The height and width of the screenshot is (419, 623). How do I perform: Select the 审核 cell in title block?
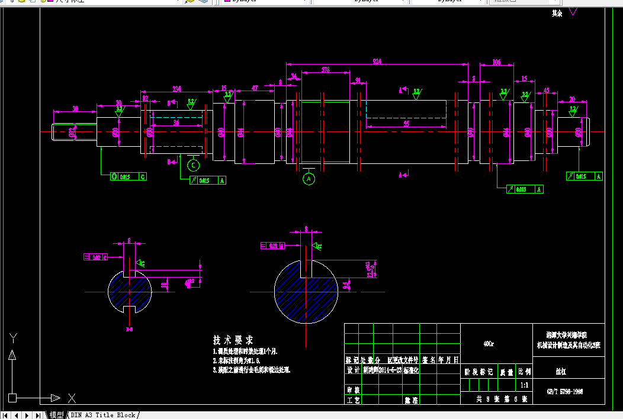point(353,390)
